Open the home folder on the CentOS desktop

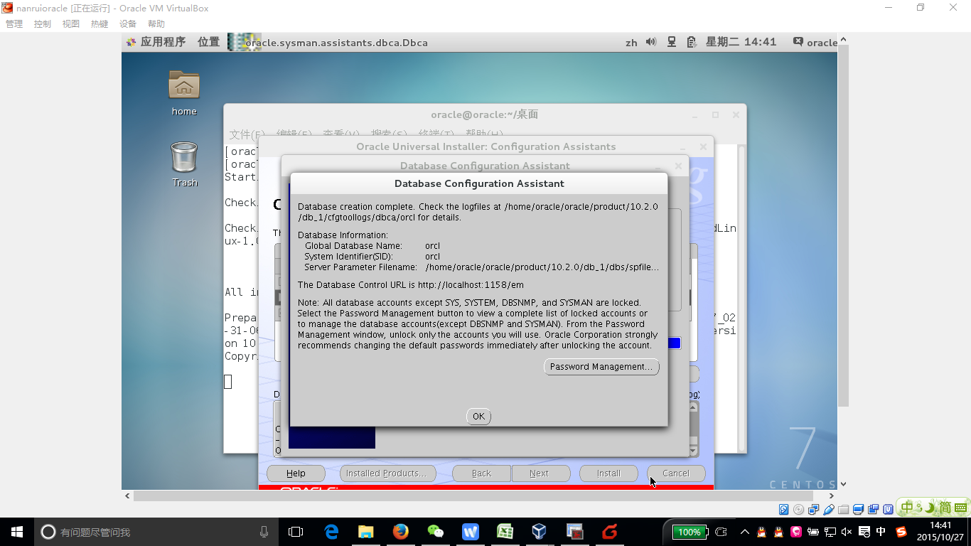184,93
